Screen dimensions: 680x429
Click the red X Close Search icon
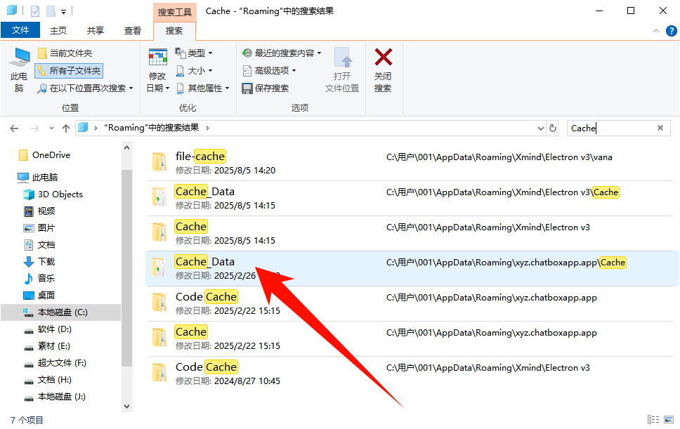click(383, 58)
